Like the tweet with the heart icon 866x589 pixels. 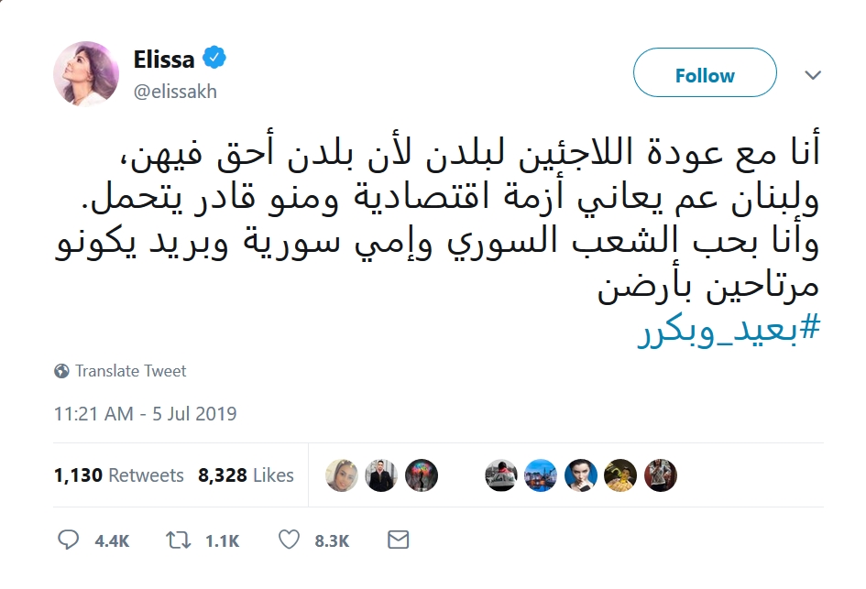click(289, 540)
